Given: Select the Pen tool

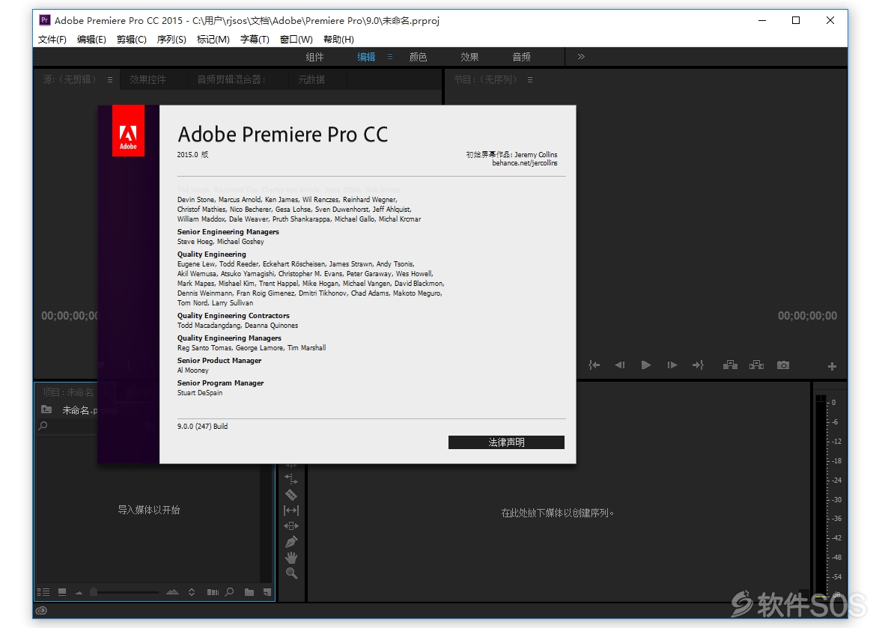Looking at the screenshot, I should (x=291, y=542).
